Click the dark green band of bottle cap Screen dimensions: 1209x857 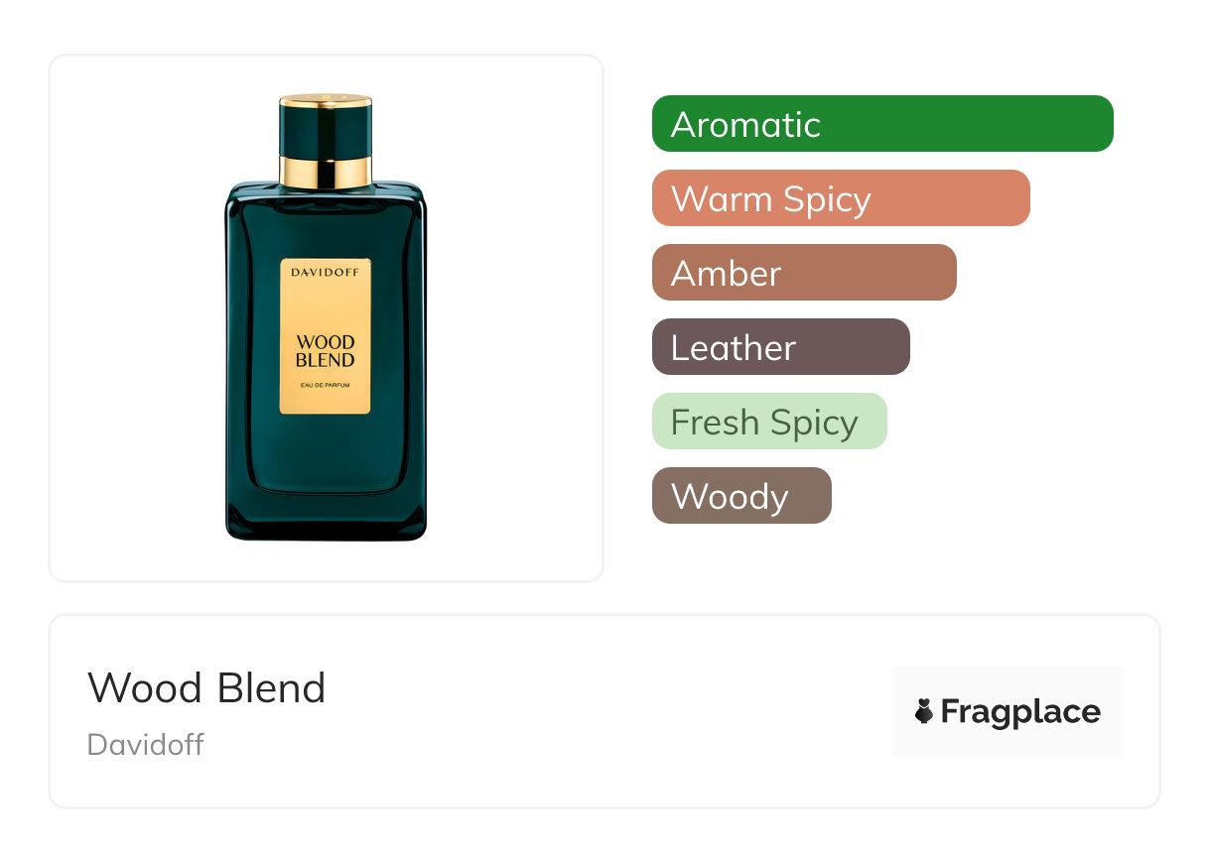point(326,130)
